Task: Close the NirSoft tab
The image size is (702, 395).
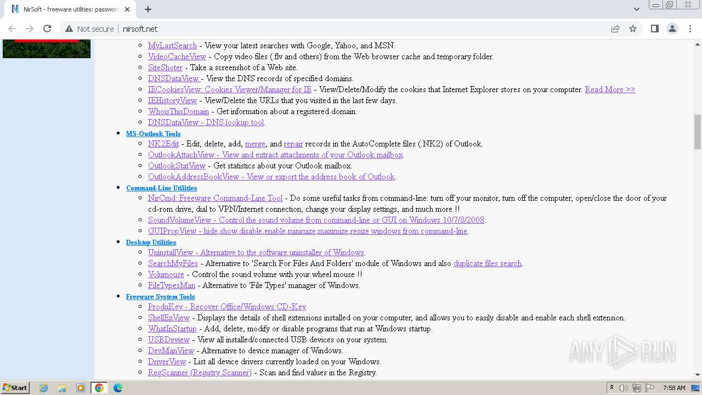Action: click(x=128, y=9)
